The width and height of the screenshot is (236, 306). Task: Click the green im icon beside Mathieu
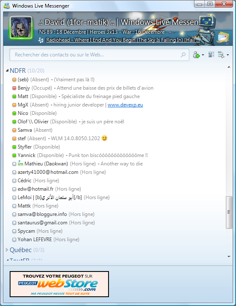coord(21,163)
